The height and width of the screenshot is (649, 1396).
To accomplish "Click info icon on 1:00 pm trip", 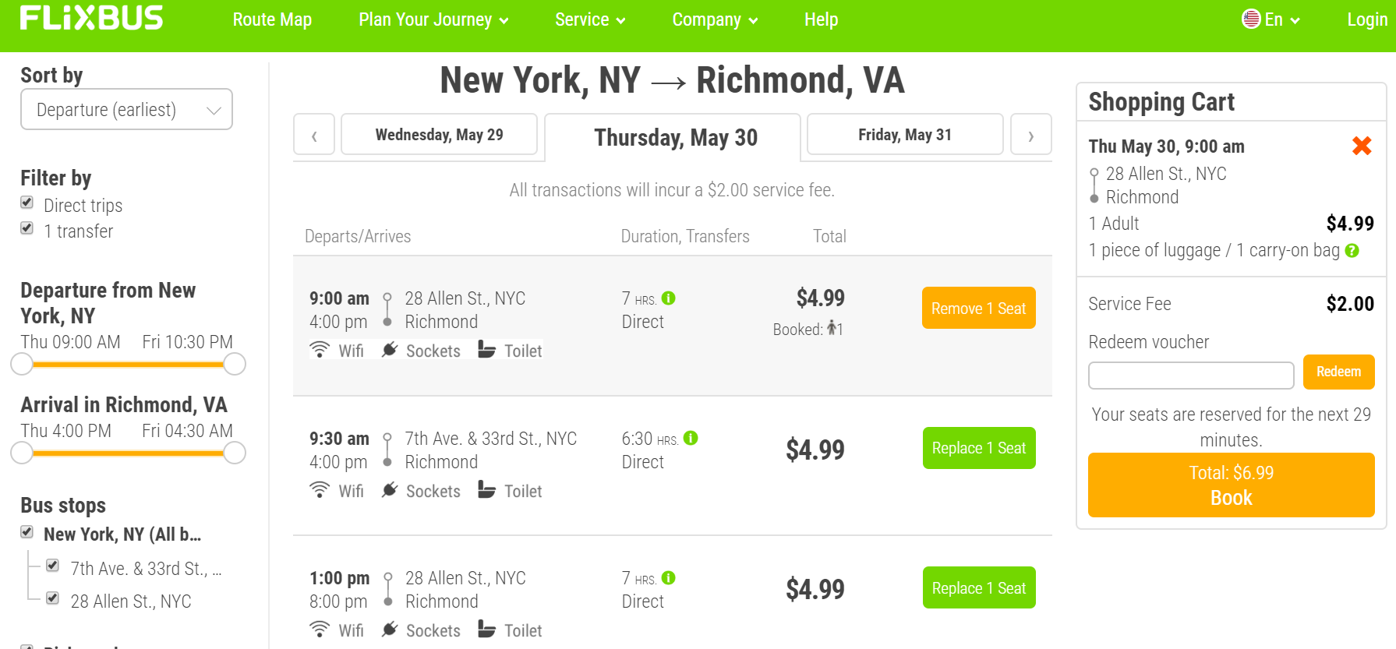I will point(669,577).
